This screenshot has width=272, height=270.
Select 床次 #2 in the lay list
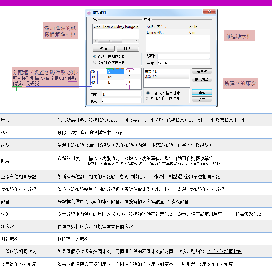[x=166, y=77]
